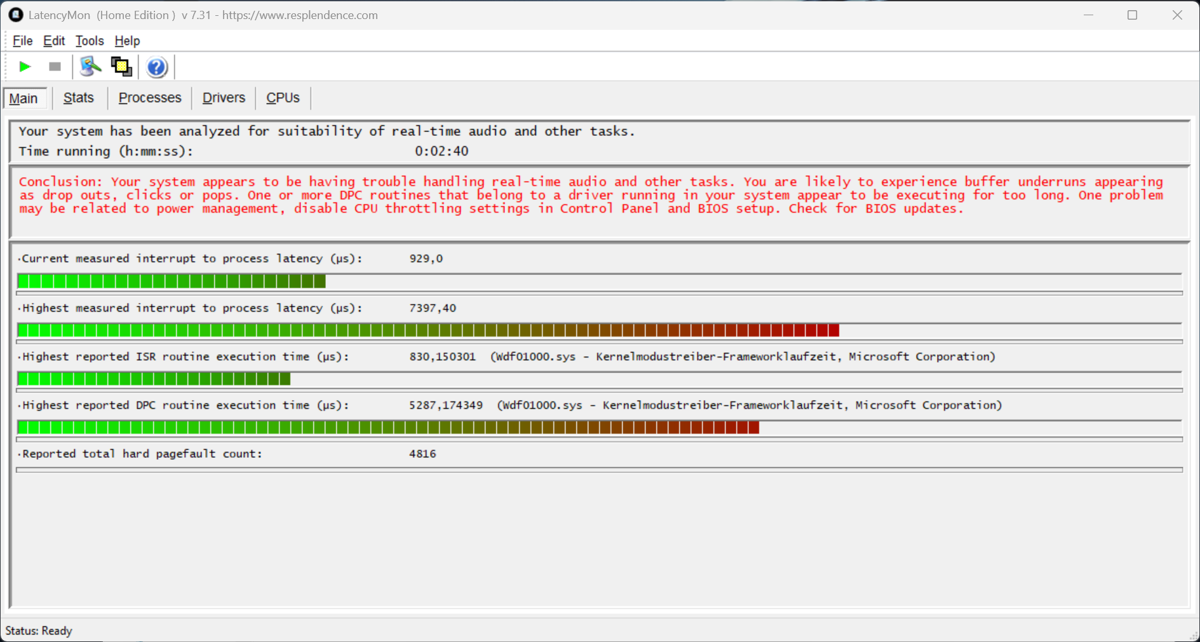Select the time running value 0:02:40
Screen dimensions: 1200x642
tap(442, 151)
